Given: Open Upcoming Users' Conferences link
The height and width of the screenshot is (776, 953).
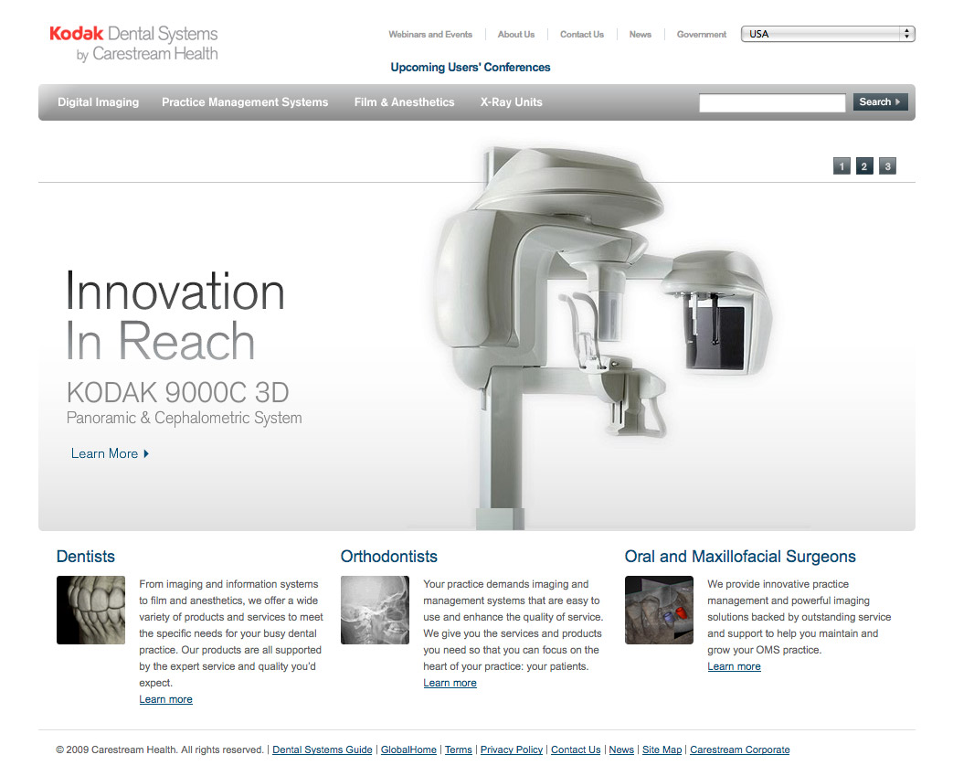Looking at the screenshot, I should [x=471, y=68].
